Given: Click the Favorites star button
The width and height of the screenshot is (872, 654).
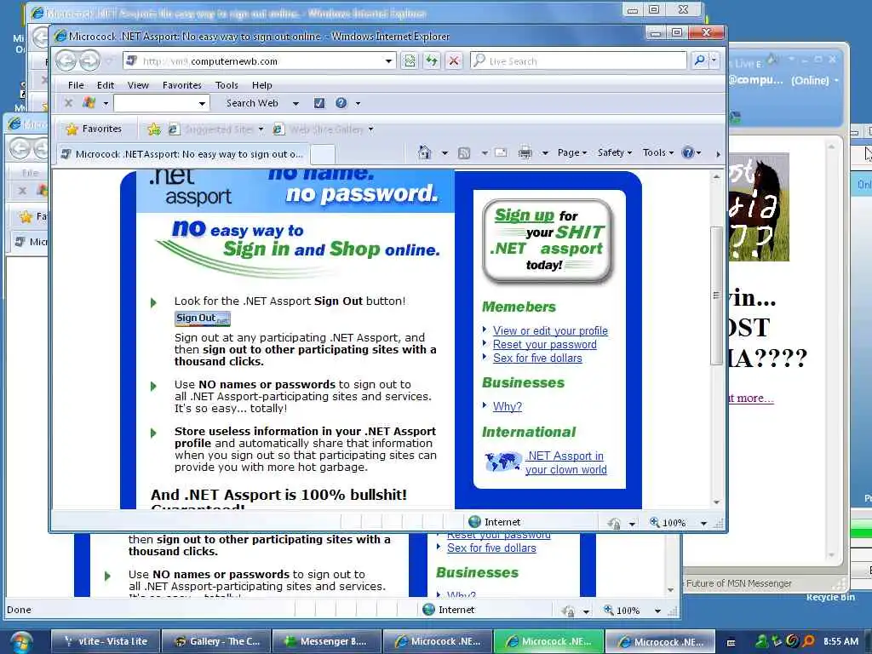Looking at the screenshot, I should pos(94,129).
